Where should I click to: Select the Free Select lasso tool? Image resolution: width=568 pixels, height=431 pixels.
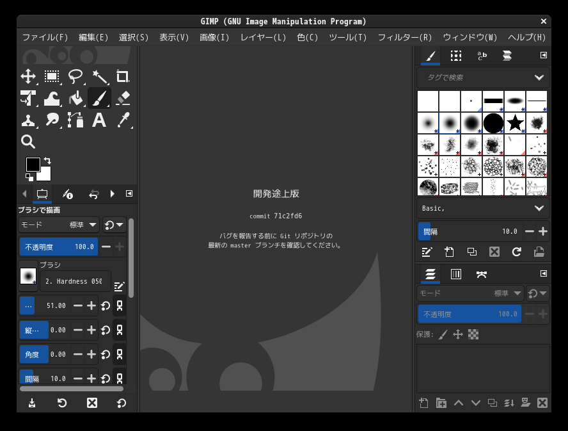pyautogui.click(x=75, y=77)
